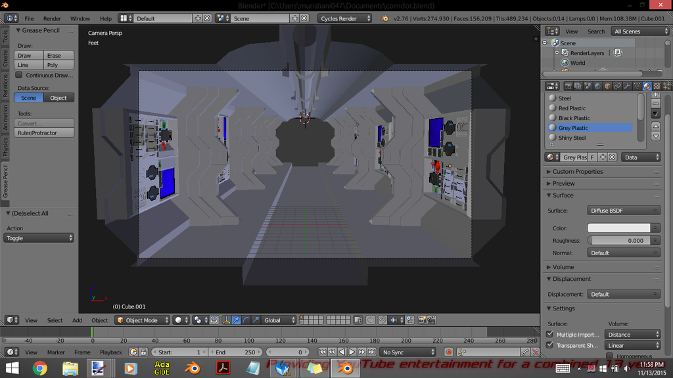Uncheck Multiple Importance checkbox
This screenshot has width=673, height=378.
[550, 334]
